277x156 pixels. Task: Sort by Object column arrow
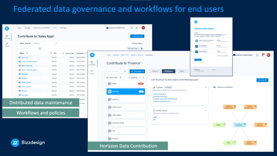[27, 53]
